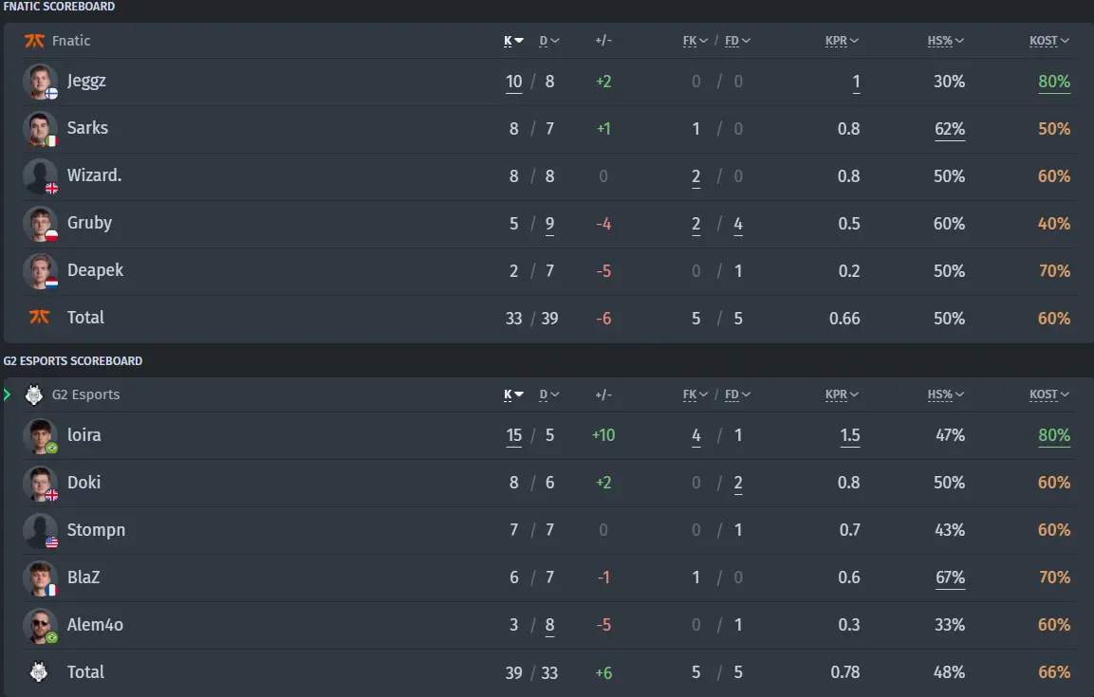Sort Fnatic table by KOST column
This screenshot has width=1094, height=697.
click(x=1048, y=41)
